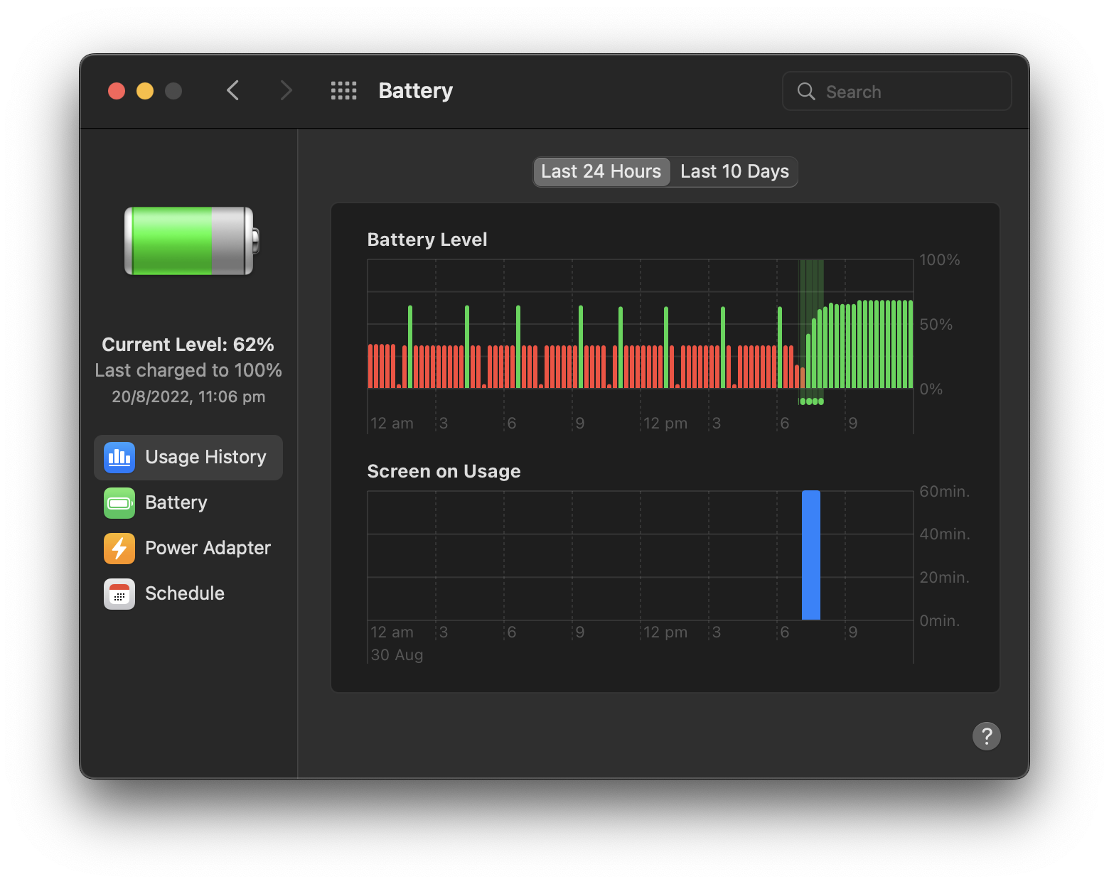Viewport: 1109px width, 884px height.
Task: Switch to Last 10 Days view
Action: click(x=734, y=172)
